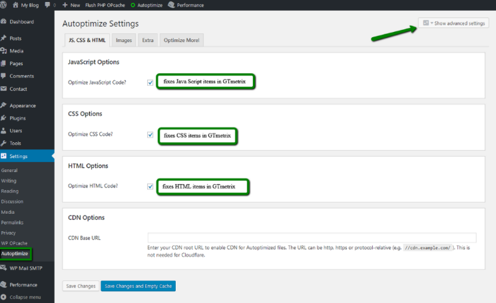Toggle Optimize JavaScript Code checkbox
Screen dimensions: 496x303
(150, 82)
